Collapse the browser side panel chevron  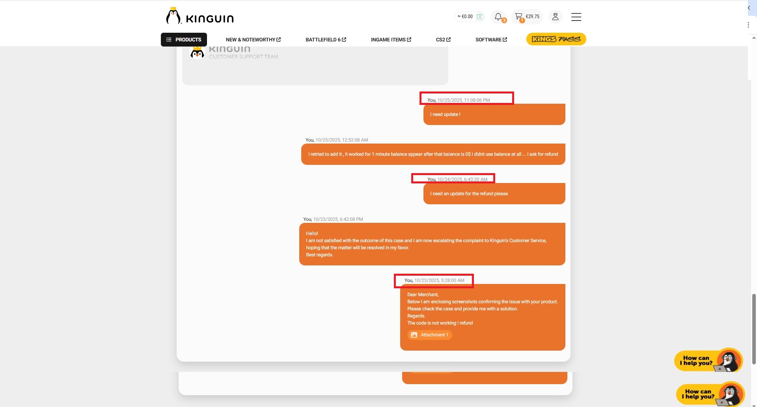tap(749, 8)
